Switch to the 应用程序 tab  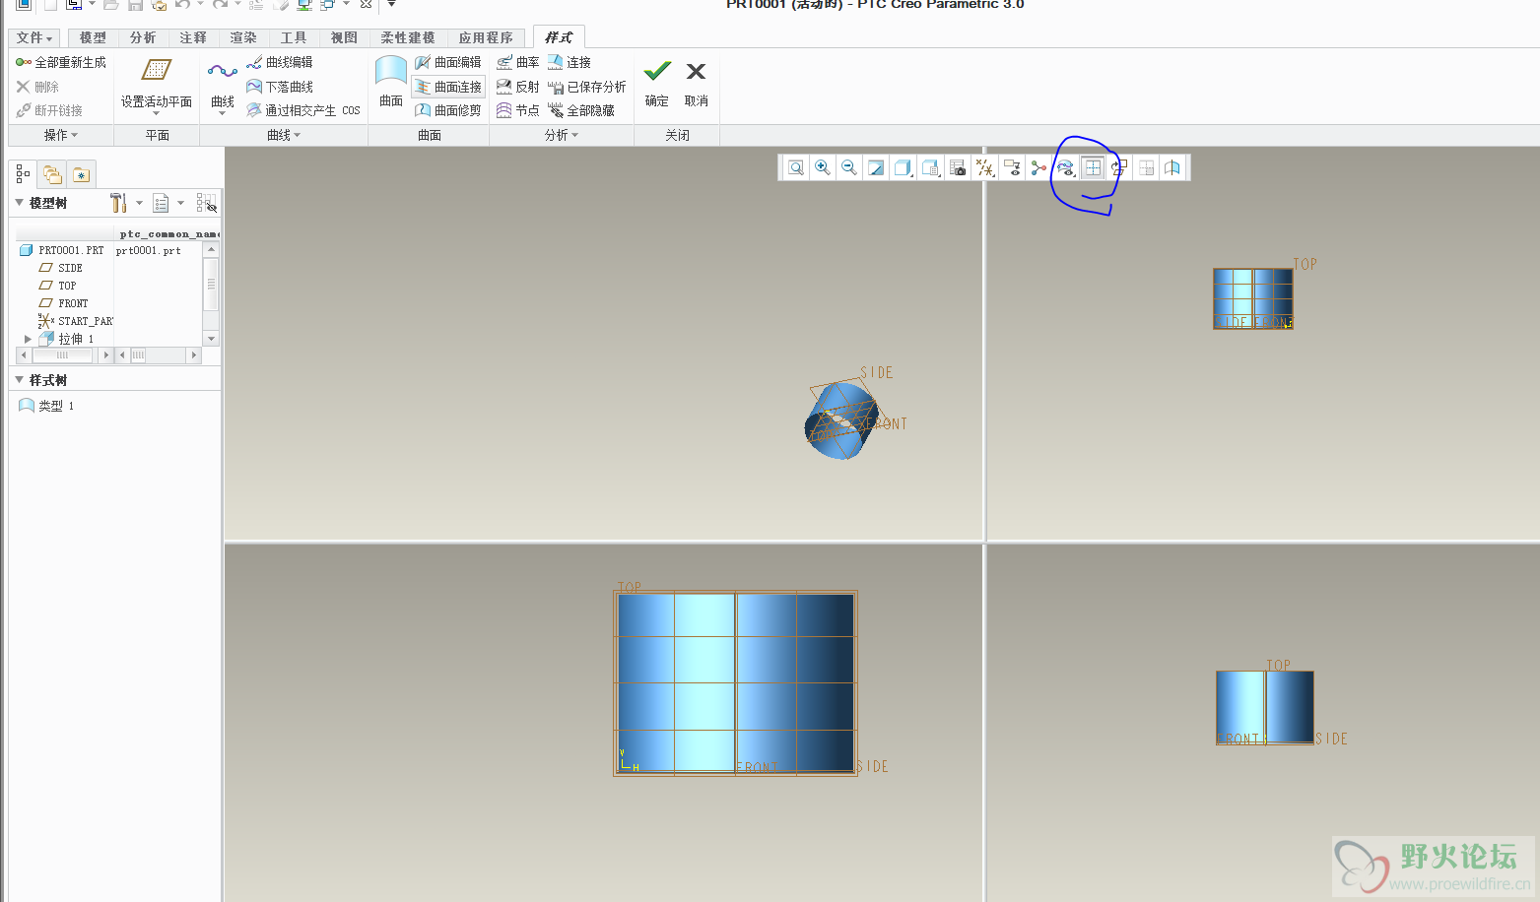[x=486, y=37]
